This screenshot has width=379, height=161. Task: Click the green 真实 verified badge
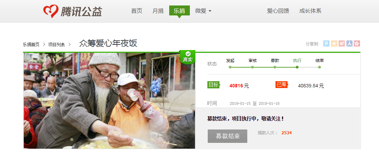(187, 57)
